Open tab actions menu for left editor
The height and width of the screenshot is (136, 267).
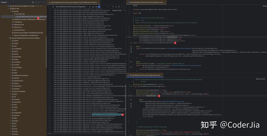(124, 2)
